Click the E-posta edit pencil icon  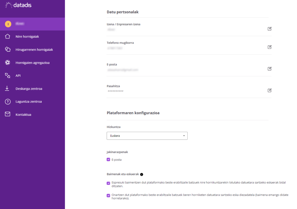click(269, 69)
